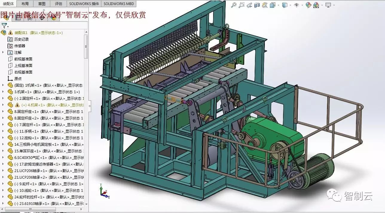The width and height of the screenshot is (385, 213).
Task: Open the Display Style dropdown arrow
Action: (290, 5)
